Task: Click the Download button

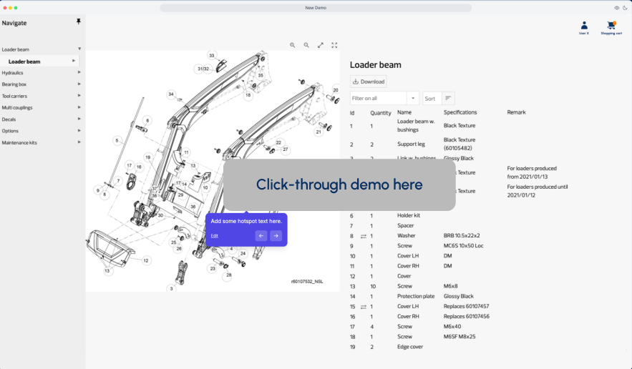Action: 369,82
